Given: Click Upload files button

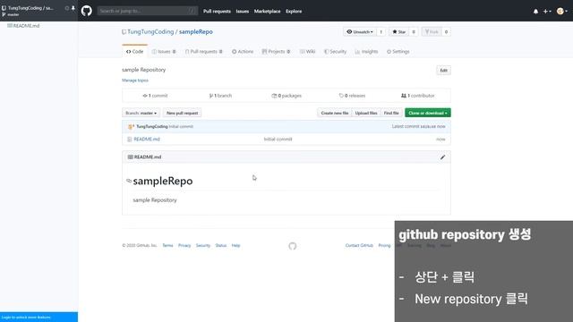Looking at the screenshot, I should click(x=366, y=114).
